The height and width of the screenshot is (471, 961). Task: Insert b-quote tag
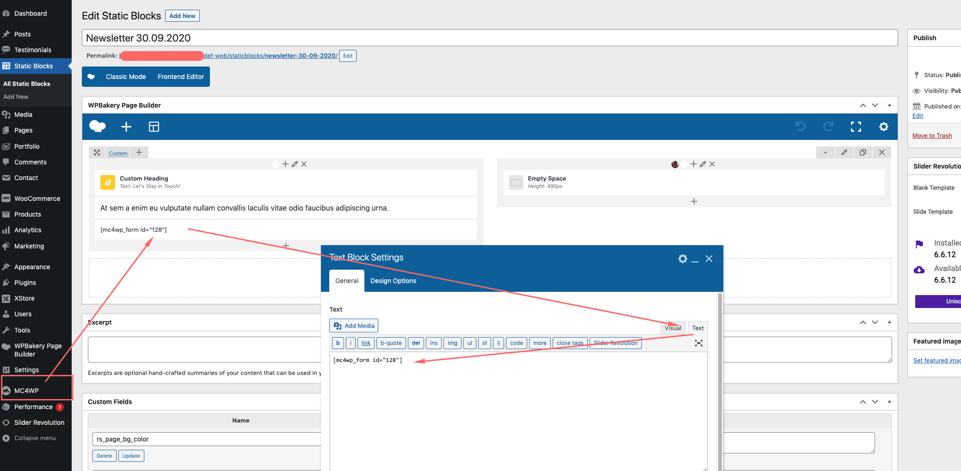391,343
